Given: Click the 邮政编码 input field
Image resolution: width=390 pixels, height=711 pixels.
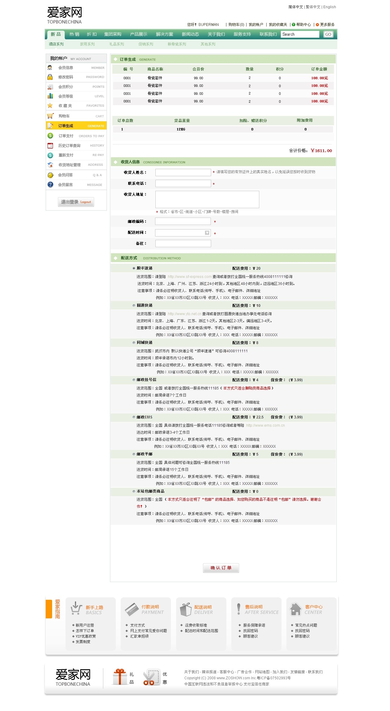Looking at the screenshot, I should [183, 221].
